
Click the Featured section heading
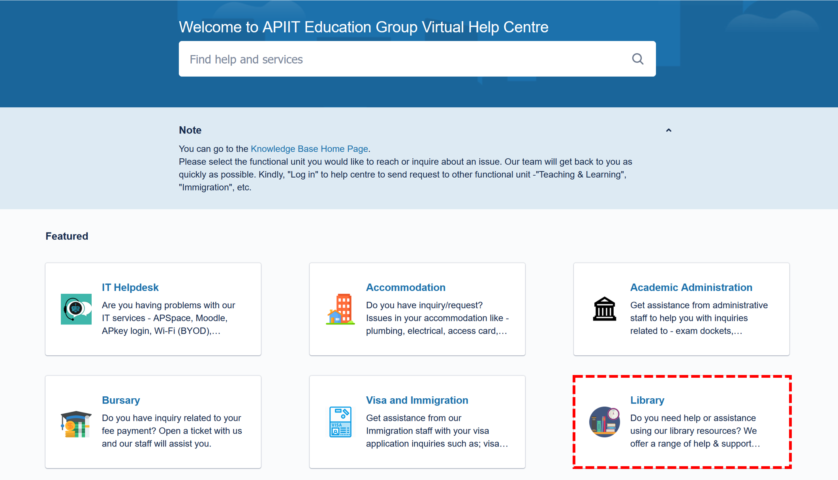67,236
